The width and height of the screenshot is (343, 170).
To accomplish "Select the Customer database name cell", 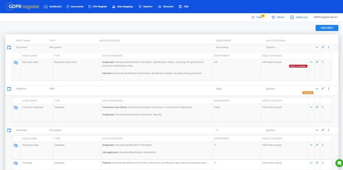I will tap(33, 108).
